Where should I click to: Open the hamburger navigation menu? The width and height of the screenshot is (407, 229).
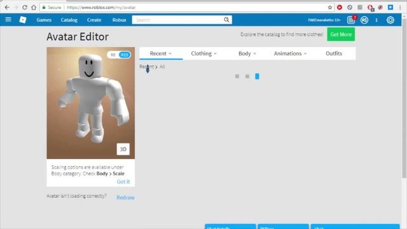(8, 20)
